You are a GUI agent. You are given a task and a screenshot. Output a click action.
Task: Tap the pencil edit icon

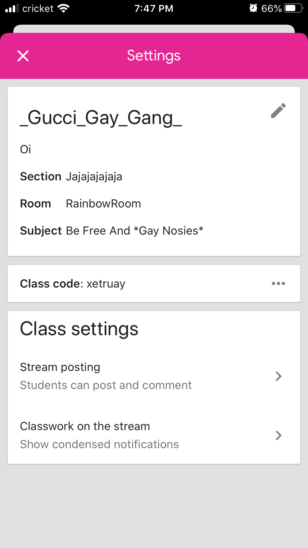click(x=278, y=111)
